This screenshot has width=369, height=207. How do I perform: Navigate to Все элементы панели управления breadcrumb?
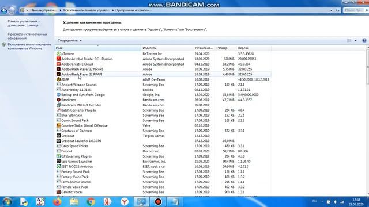[86, 10]
